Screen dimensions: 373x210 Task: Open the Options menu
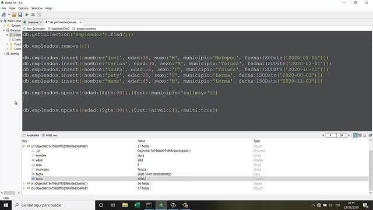click(23, 8)
